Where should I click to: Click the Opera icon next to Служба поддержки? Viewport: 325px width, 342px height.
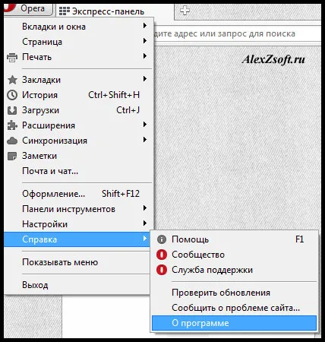pos(162,270)
